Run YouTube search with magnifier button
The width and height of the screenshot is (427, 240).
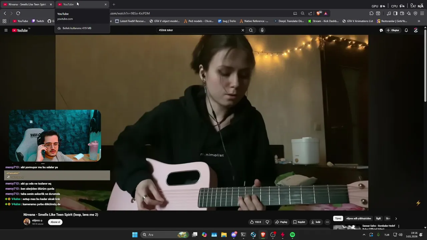[x=251, y=30]
